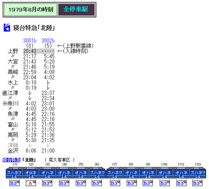This screenshot has height=189, width=209.
Task: Click the platform number (8) under 3001レ
Action: (30, 46)
